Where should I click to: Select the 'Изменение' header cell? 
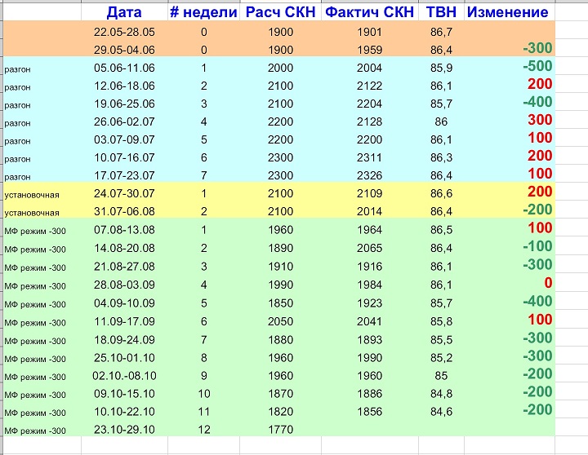[x=508, y=12]
